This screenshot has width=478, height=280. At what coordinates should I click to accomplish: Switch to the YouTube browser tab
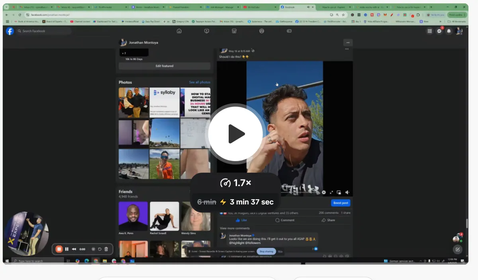[259, 7]
